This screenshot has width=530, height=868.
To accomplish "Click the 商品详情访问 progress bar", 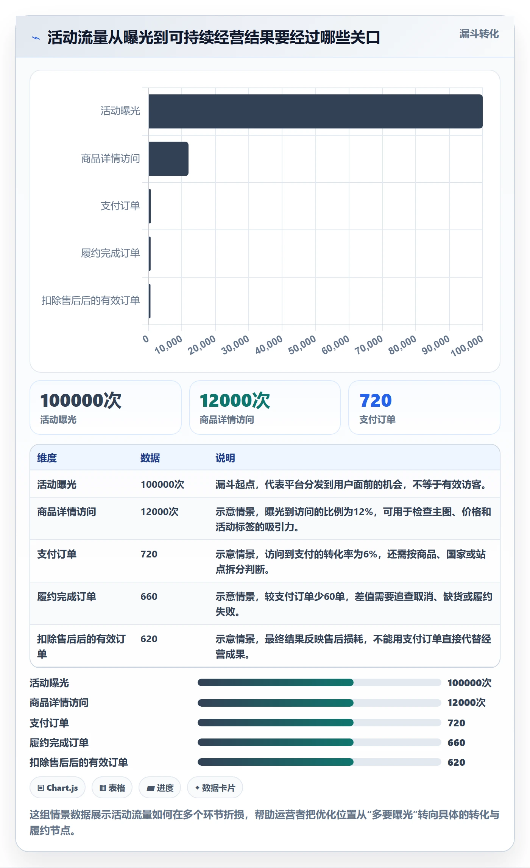I will (x=319, y=703).
